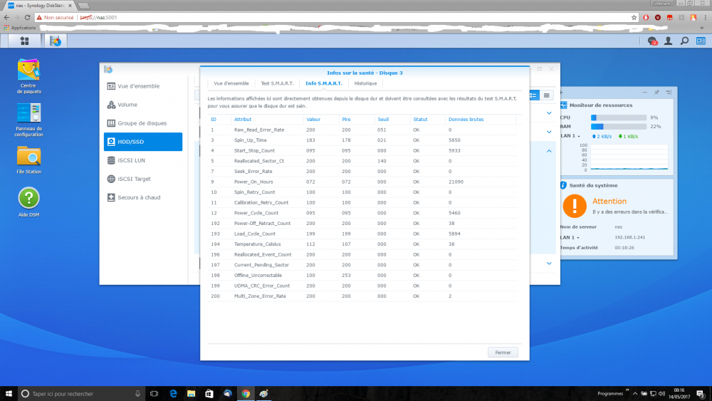
Task: Select Volume in storage manager sidebar
Action: 127,105
